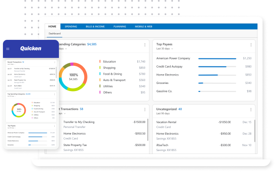276x172 pixels.
Task: Click the Gasoline Co. payee name
Action: coord(164,91)
